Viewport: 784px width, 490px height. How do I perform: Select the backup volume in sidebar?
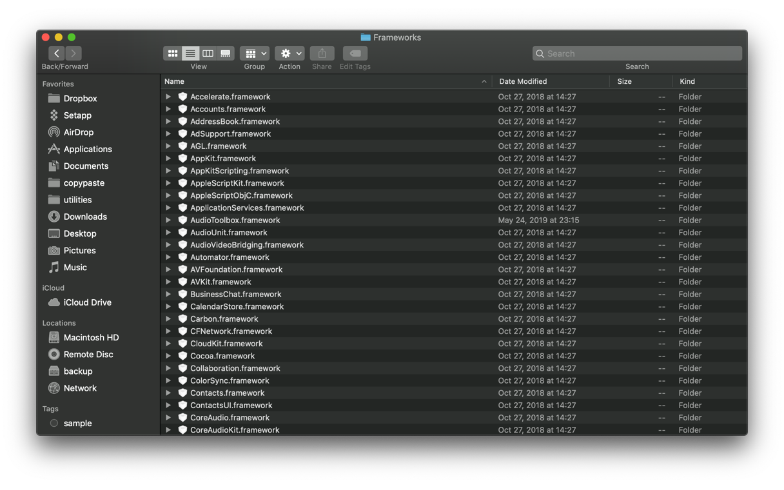[78, 371]
